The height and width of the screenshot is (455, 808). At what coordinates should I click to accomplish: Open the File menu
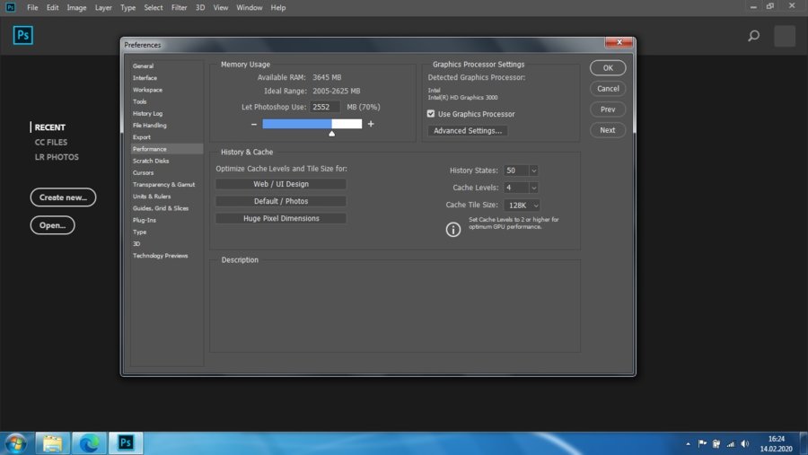point(32,8)
